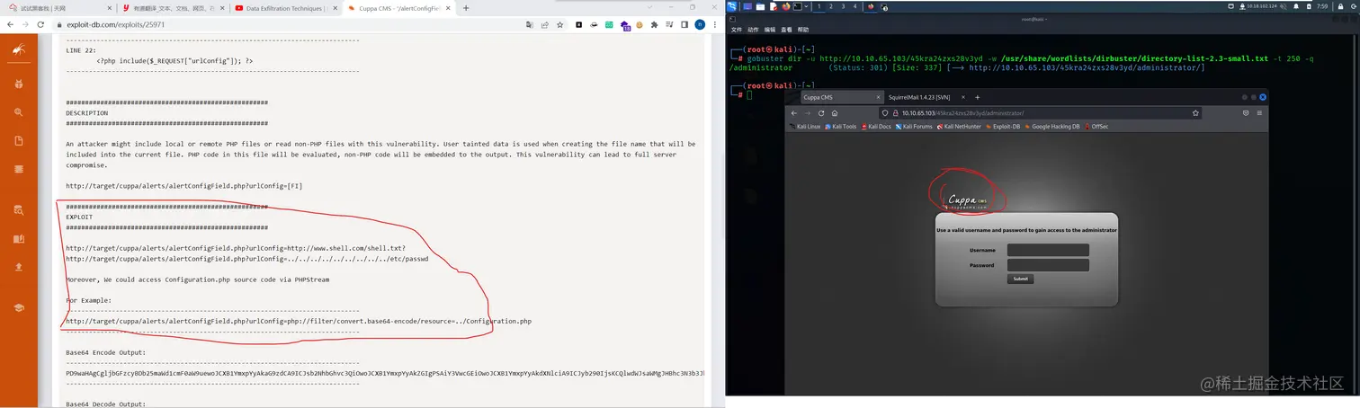This screenshot has width=1360, height=408.
Task: Switch to Kali workspace 4
Action: pyautogui.click(x=854, y=6)
